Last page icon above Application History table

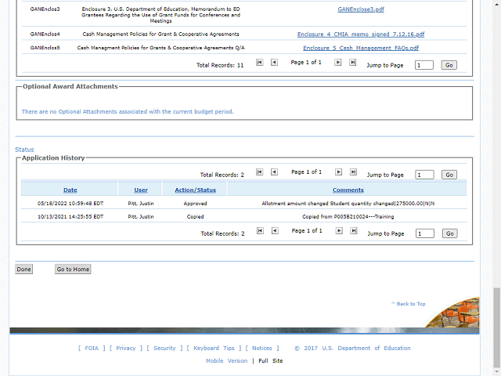click(x=353, y=172)
